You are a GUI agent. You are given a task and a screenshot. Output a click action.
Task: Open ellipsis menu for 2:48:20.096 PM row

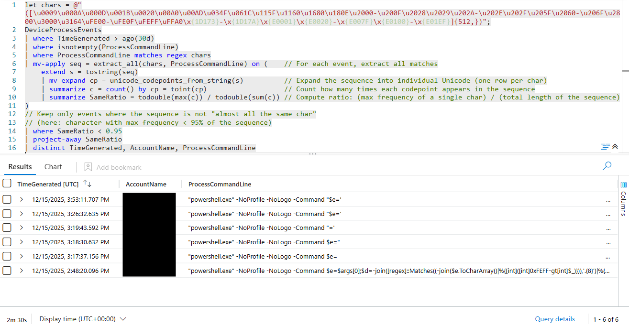[608, 271]
